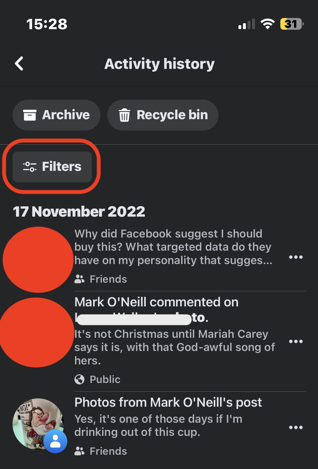Open the Archive section

pyautogui.click(x=56, y=115)
